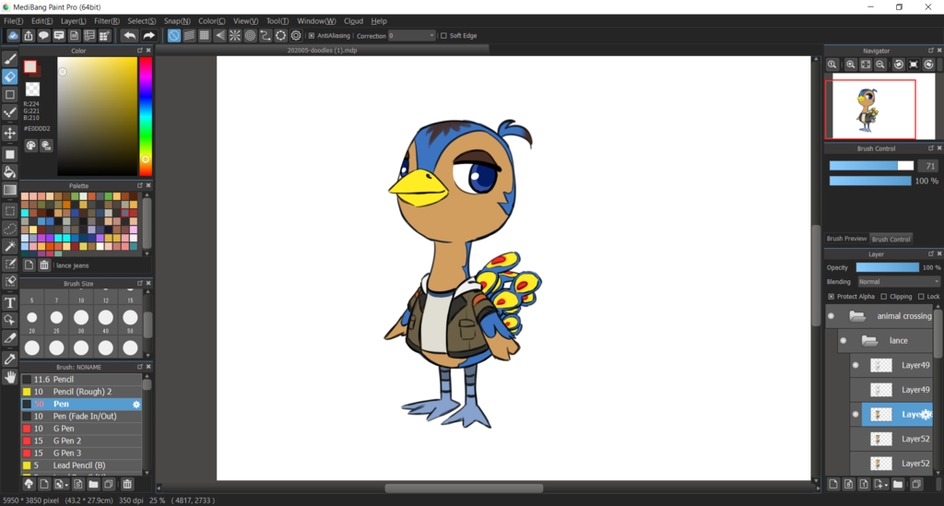This screenshot has height=506, width=944.
Task: Open the Filter menu
Action: [107, 21]
